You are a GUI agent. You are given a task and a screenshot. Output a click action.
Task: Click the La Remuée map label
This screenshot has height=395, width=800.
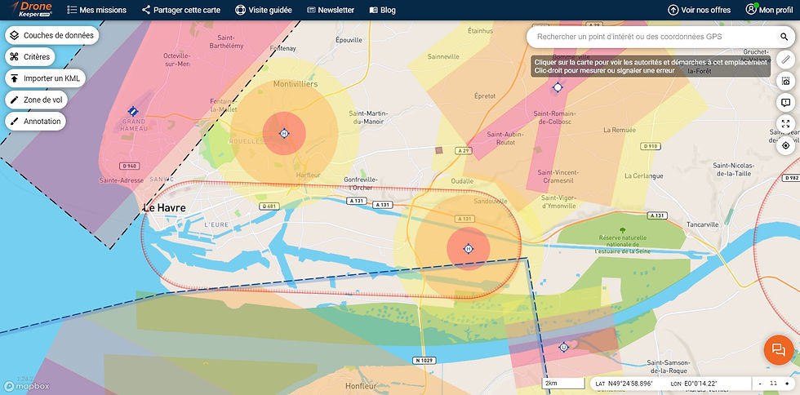[620, 130]
